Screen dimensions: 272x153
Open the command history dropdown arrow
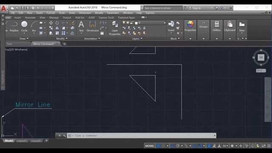(215, 136)
